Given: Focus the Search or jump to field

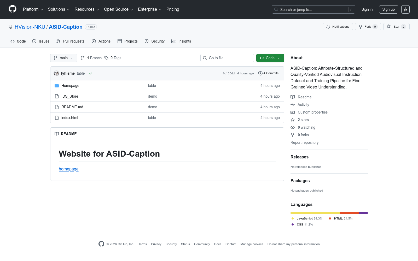Looking at the screenshot, I should [313, 9].
